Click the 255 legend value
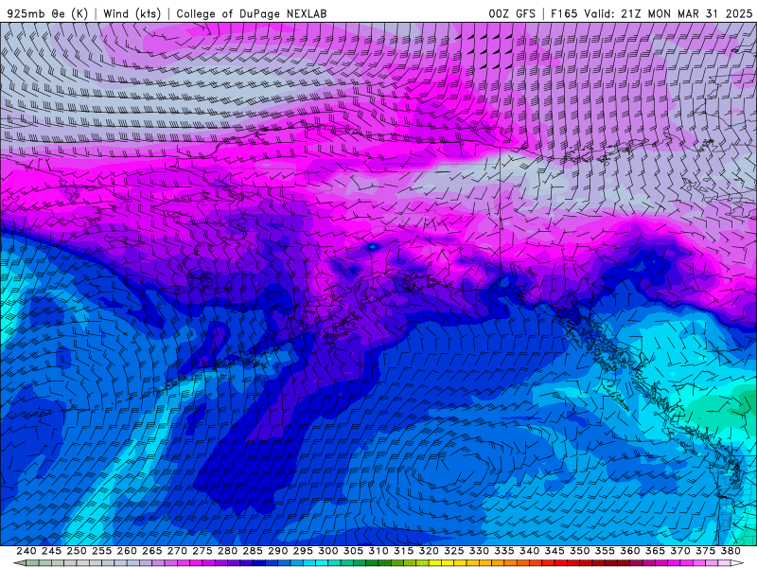Viewport: 757px width, 568px height. pyautogui.click(x=101, y=551)
